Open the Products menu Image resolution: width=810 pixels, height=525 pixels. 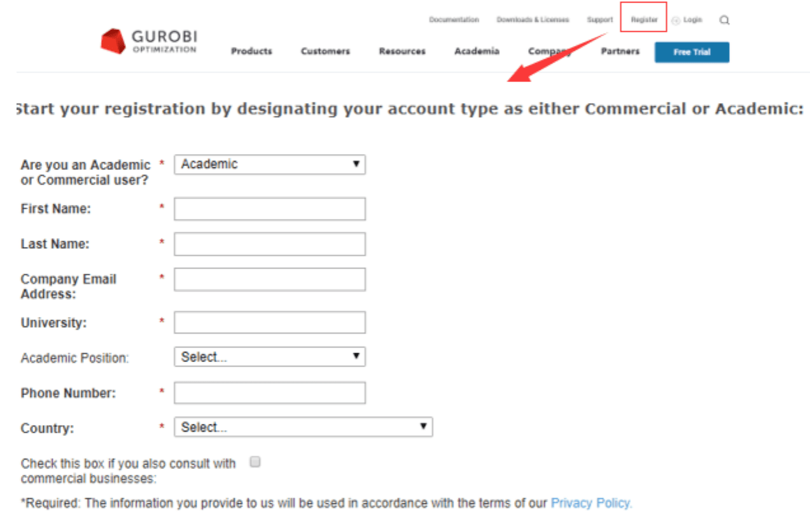pyautogui.click(x=251, y=52)
